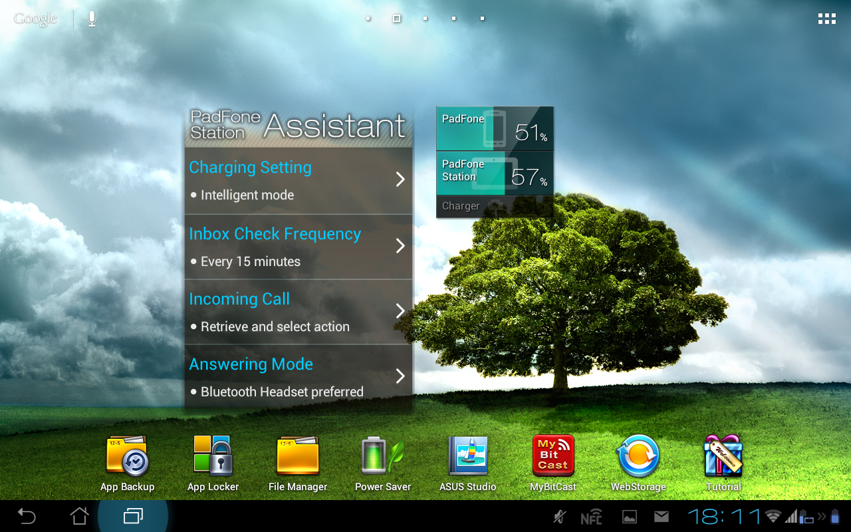
Task: Switch to first home screen page dot
Action: click(x=368, y=19)
